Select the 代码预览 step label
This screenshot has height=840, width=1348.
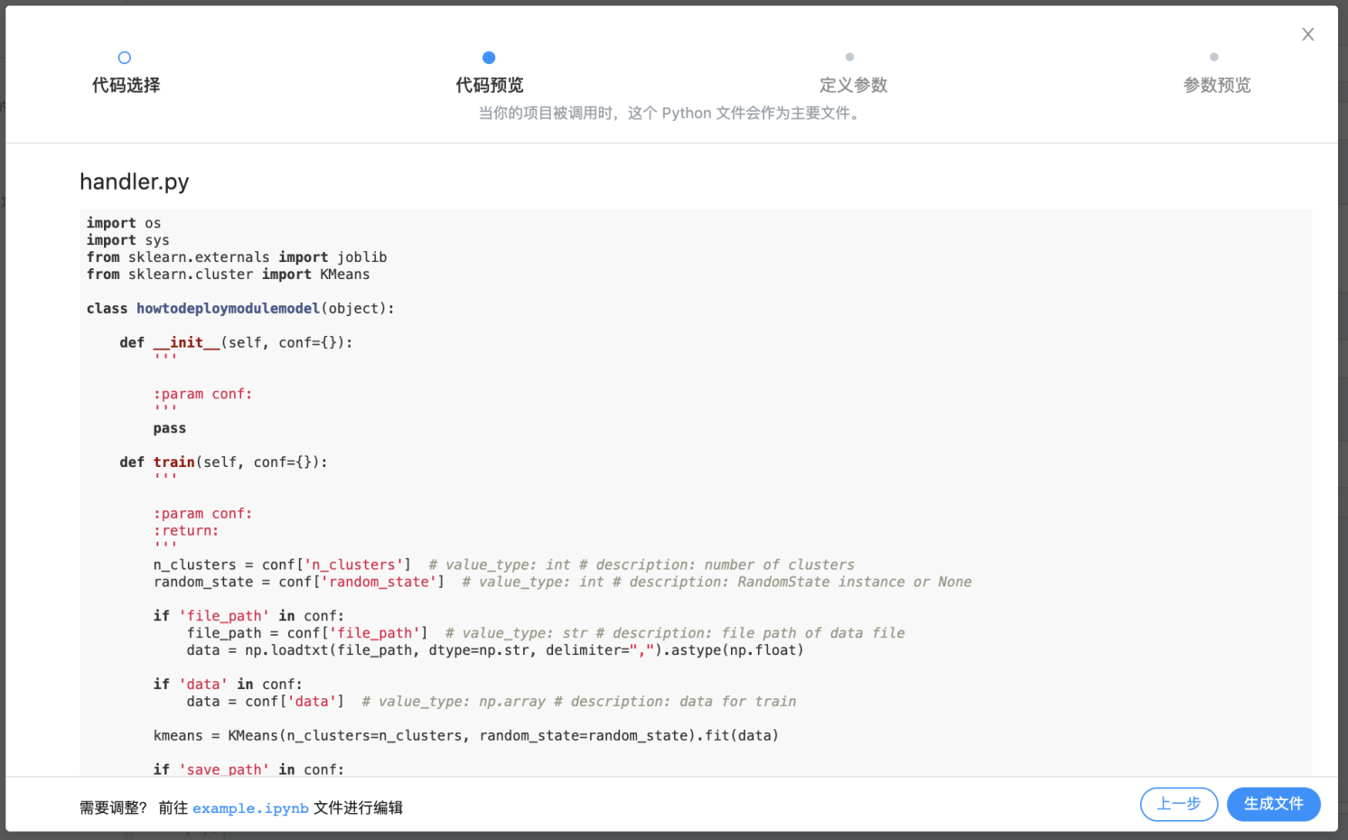(489, 85)
